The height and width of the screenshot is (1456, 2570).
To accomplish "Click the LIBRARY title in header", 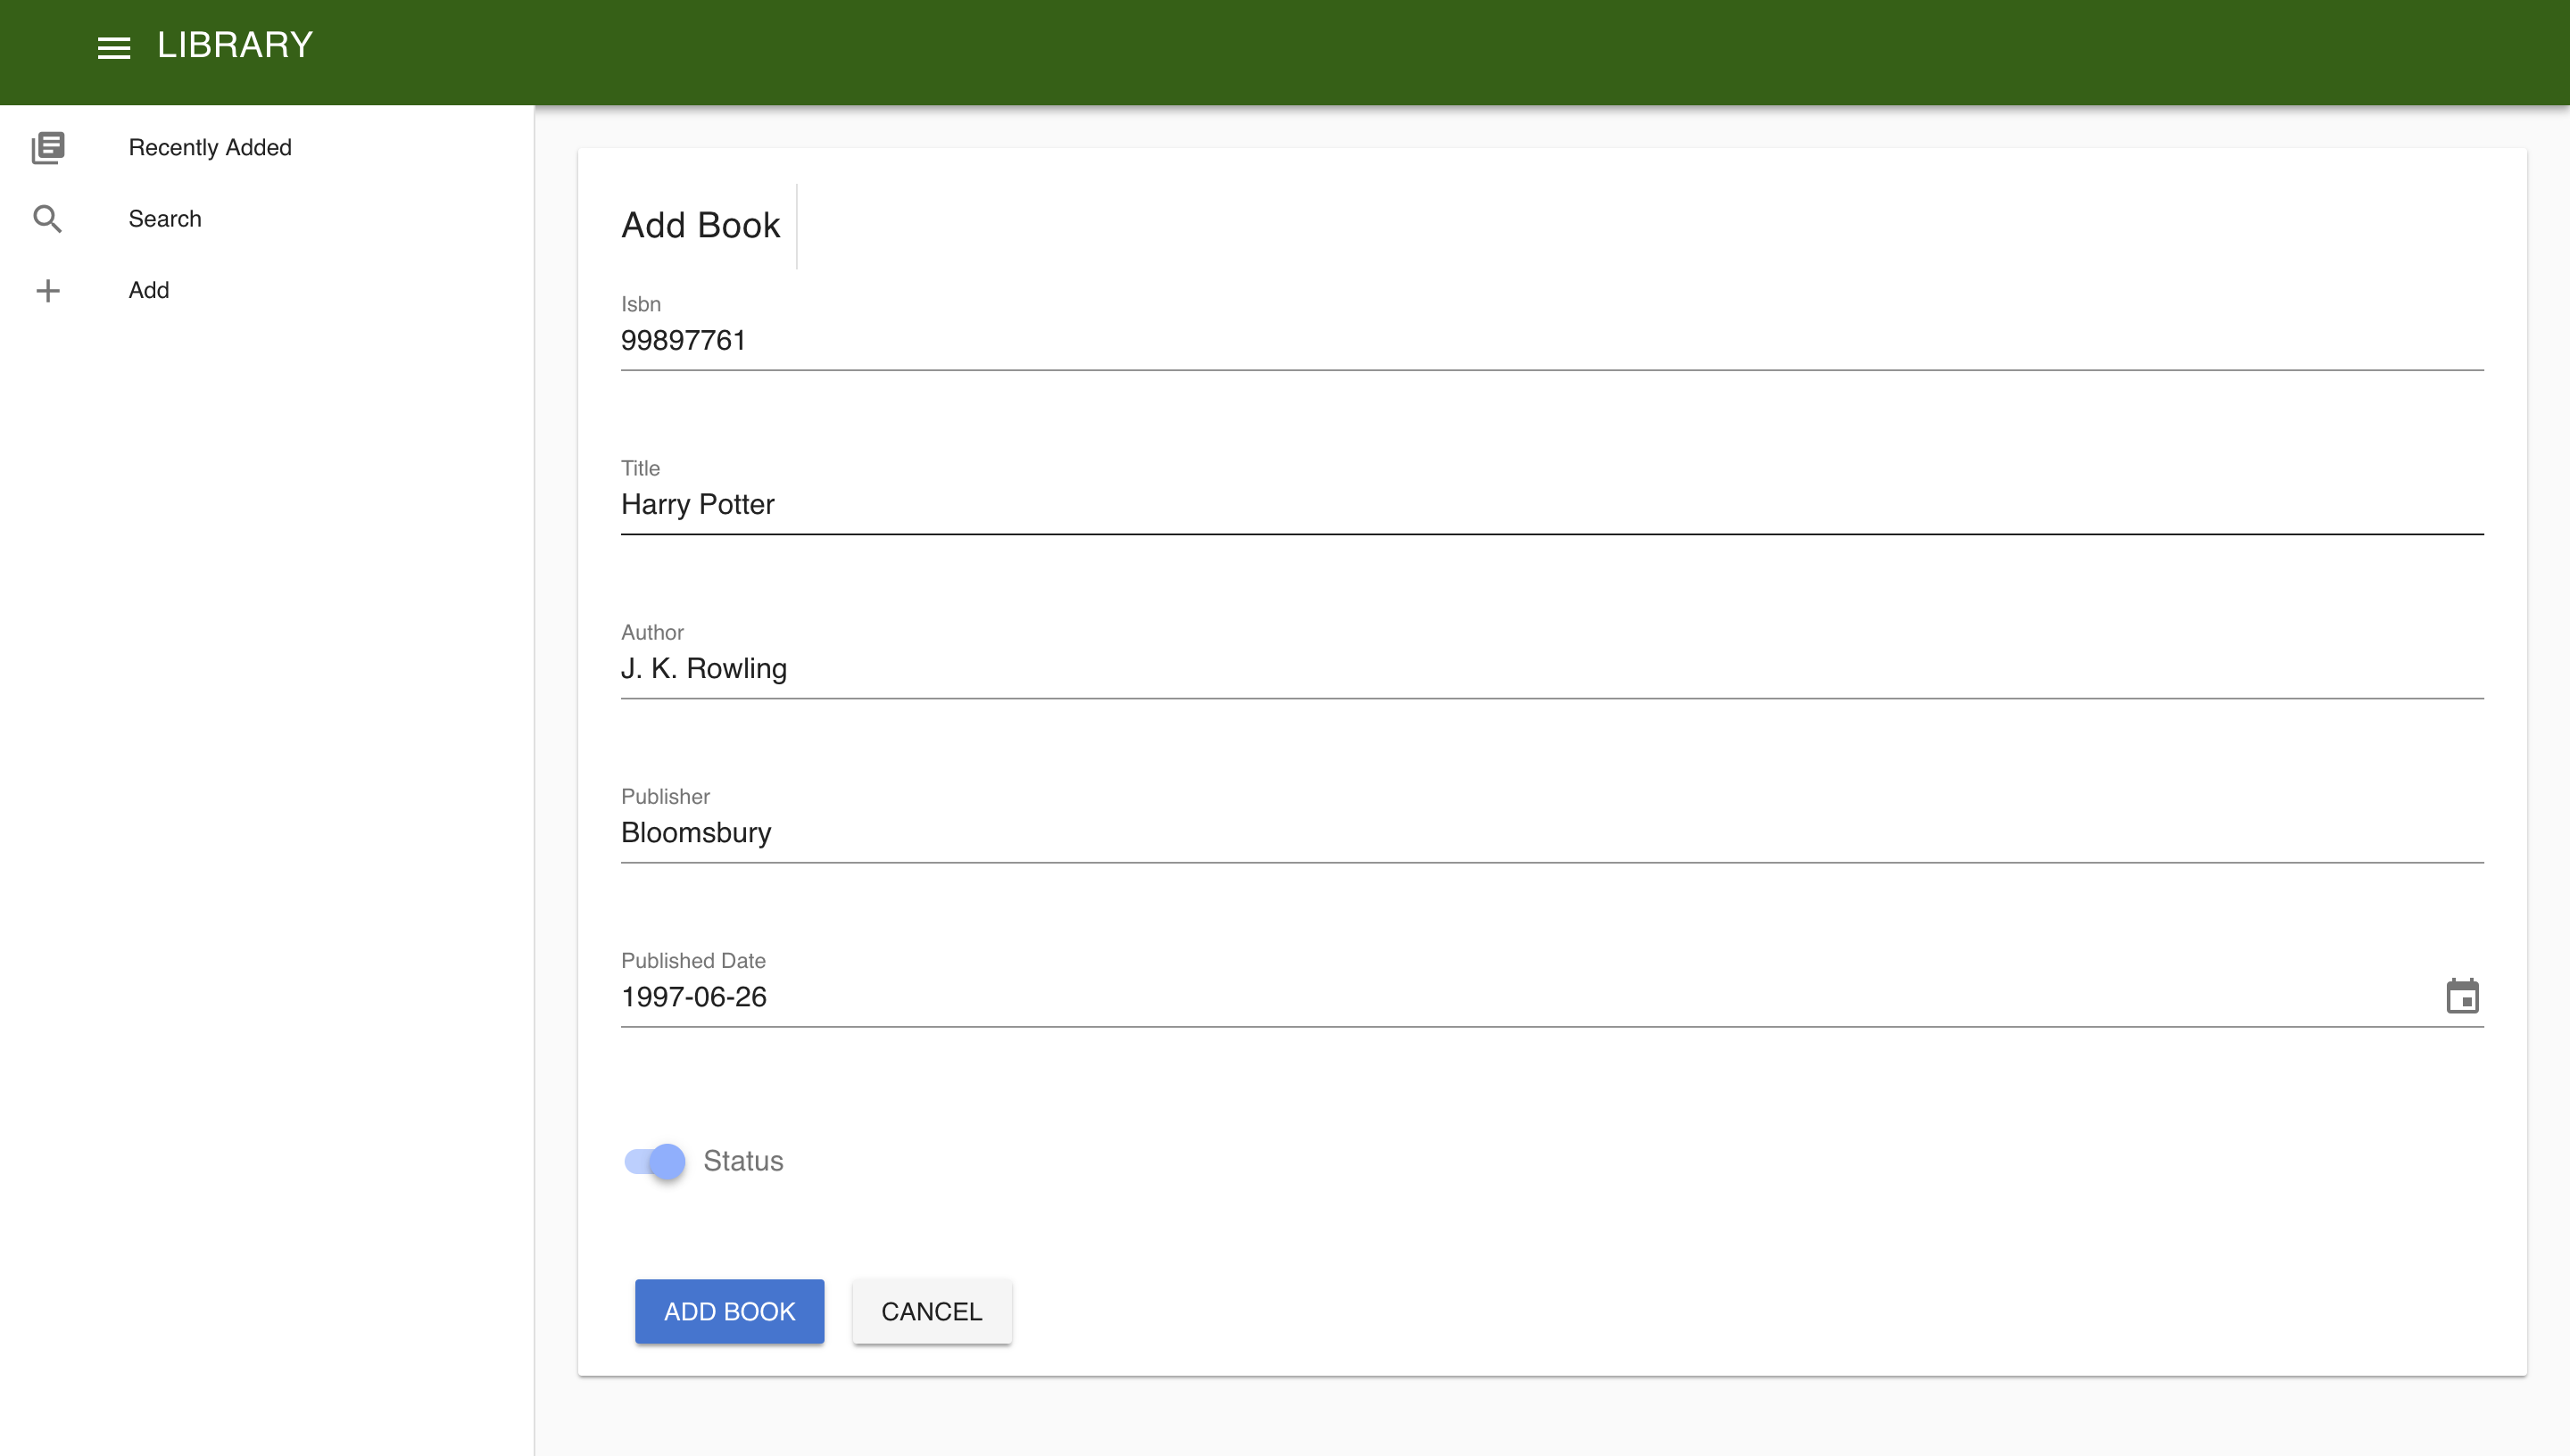I will [235, 45].
